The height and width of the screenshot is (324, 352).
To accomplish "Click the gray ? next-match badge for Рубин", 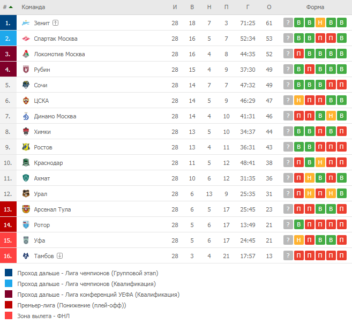I will click(288, 69).
